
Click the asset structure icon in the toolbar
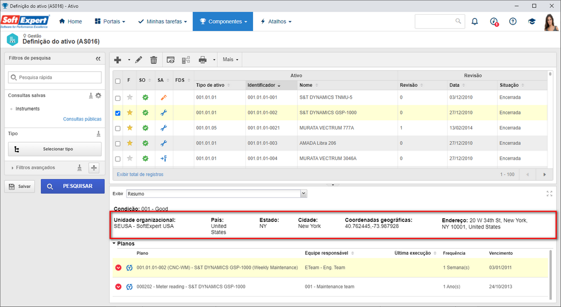[x=186, y=60]
